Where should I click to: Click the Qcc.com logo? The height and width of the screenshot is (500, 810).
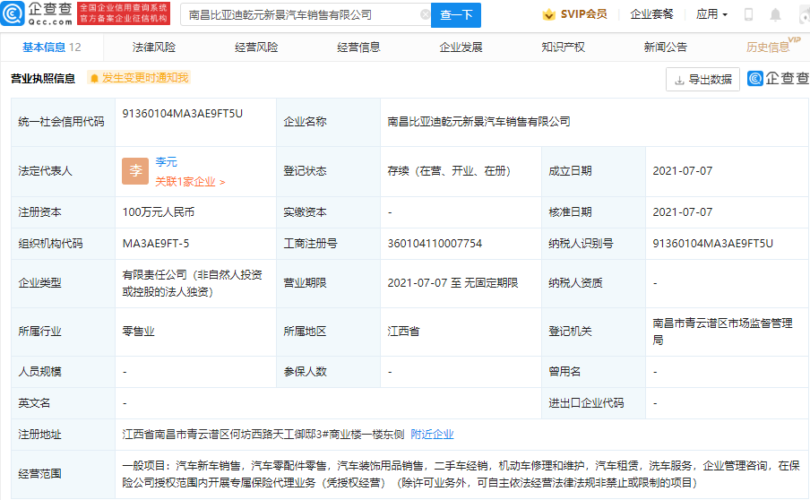(38, 14)
